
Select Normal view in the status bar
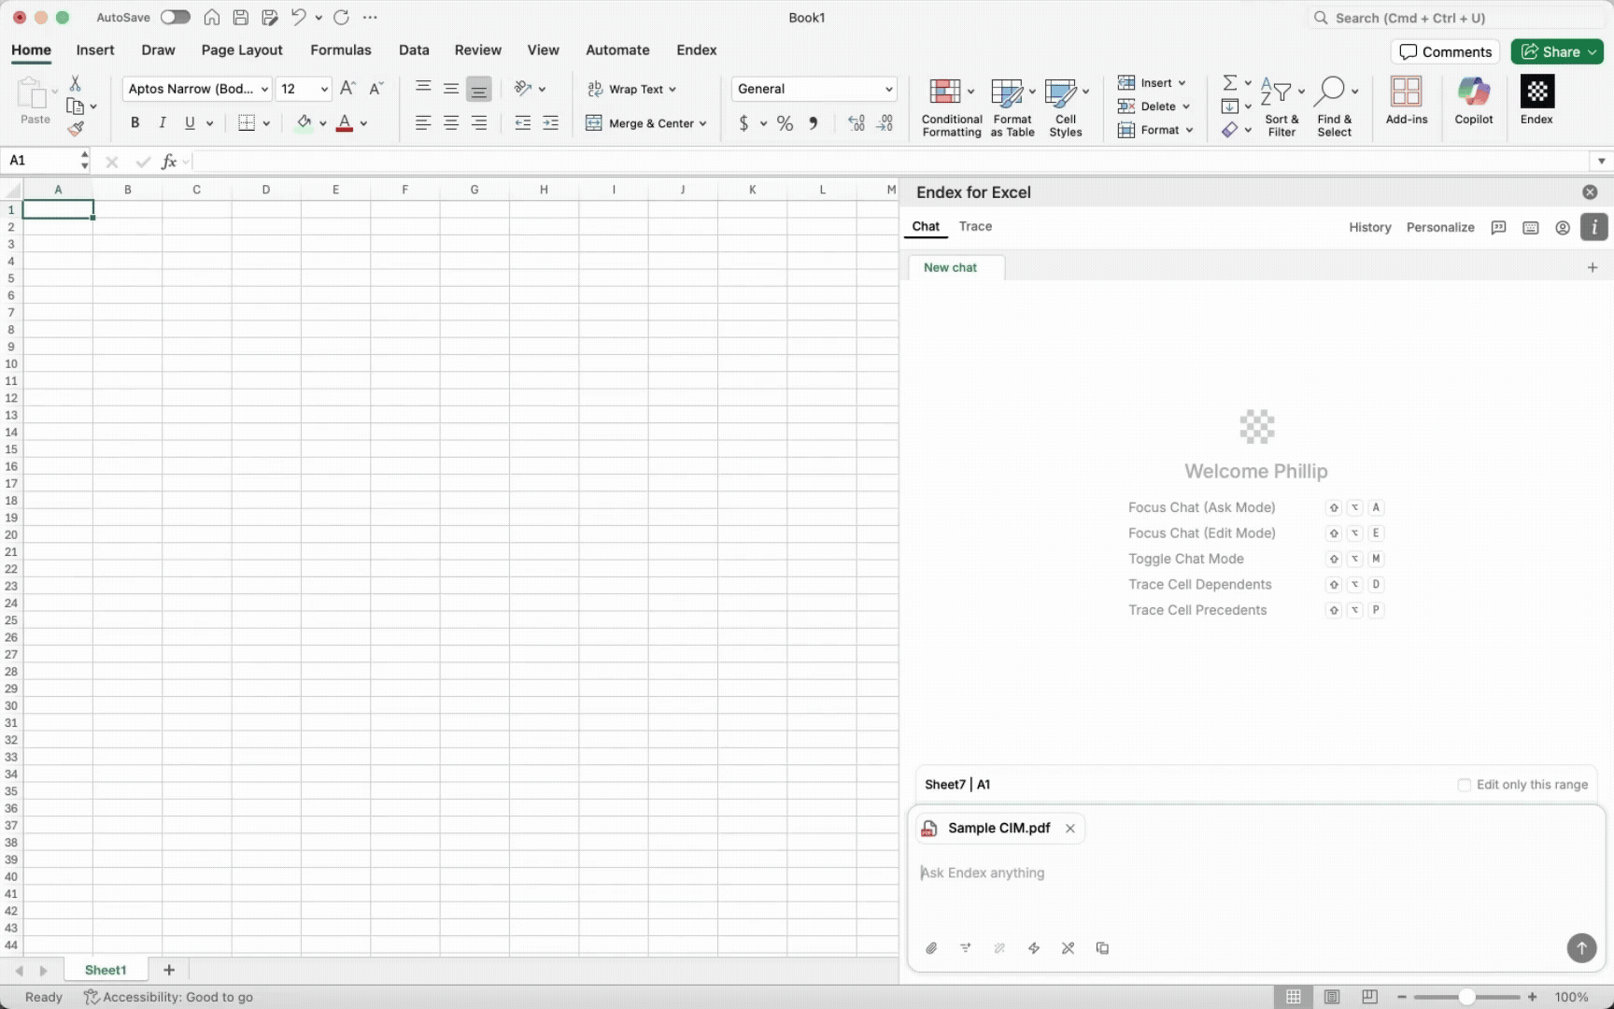1294,997
